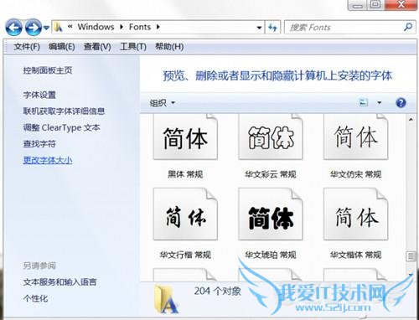Maximize the Fonts window
Screen dimensions: 419x320
pyautogui.click(x=375, y=5)
